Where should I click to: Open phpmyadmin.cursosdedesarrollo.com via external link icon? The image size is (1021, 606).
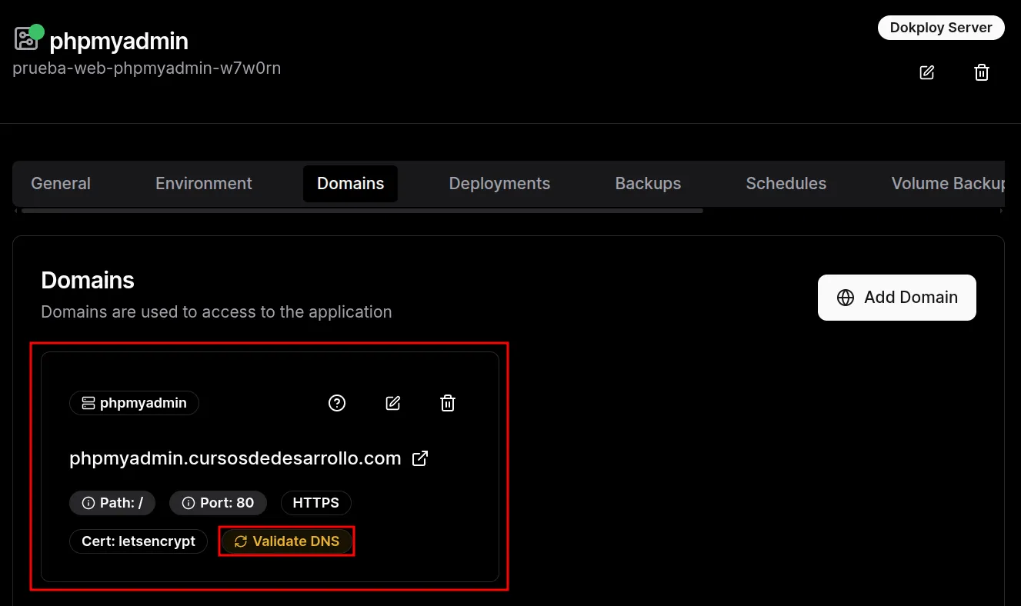[x=420, y=458]
